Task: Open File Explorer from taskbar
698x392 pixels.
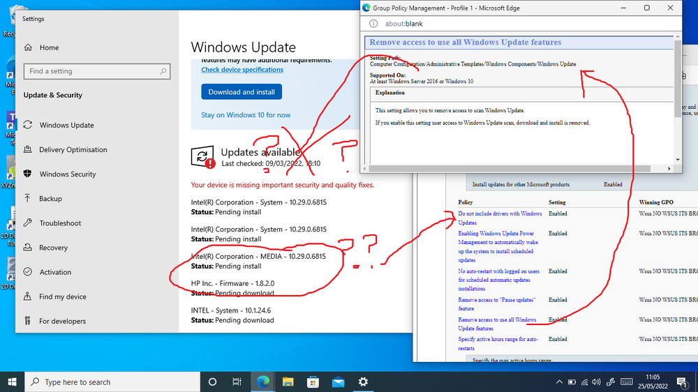Action: click(x=288, y=382)
